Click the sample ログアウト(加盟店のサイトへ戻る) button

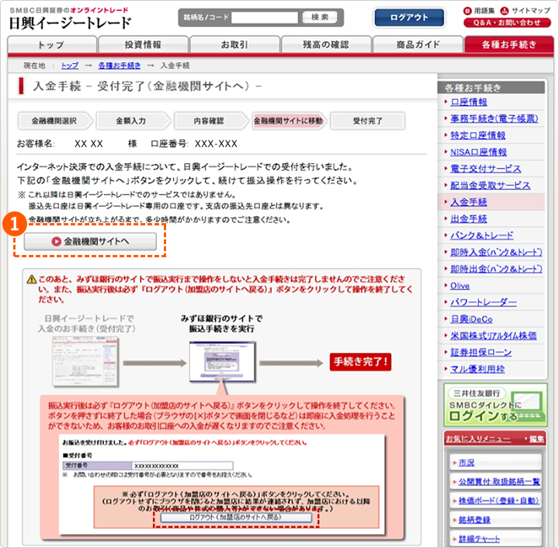pyautogui.click(x=236, y=518)
